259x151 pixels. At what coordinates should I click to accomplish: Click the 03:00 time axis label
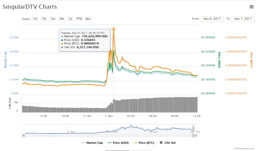pos(131,116)
